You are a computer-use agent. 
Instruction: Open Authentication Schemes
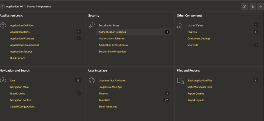(x=112, y=32)
